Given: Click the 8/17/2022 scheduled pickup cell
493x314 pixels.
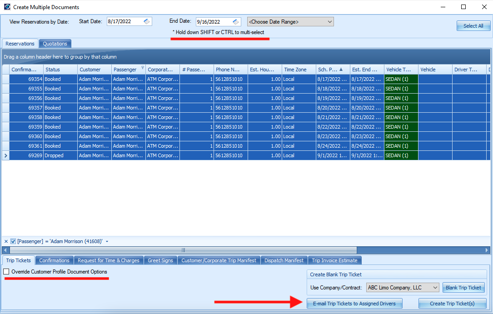Looking at the screenshot, I should pos(333,79).
